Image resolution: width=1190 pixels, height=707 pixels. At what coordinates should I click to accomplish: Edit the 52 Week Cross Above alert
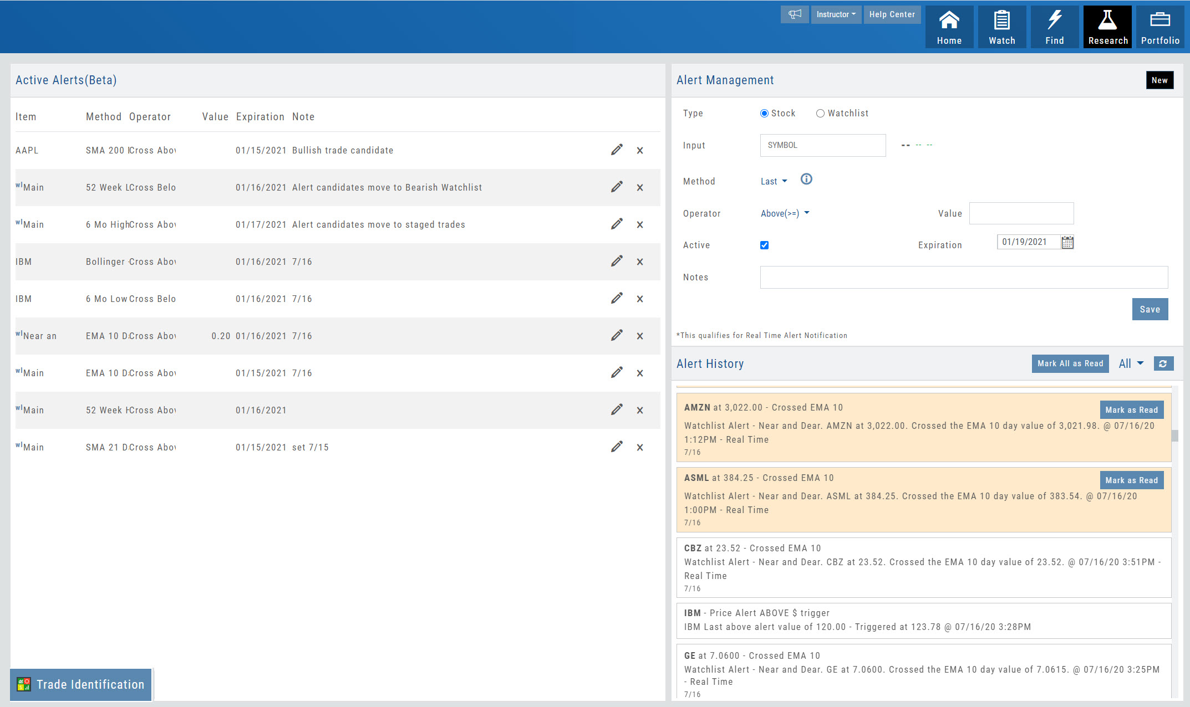coord(617,410)
